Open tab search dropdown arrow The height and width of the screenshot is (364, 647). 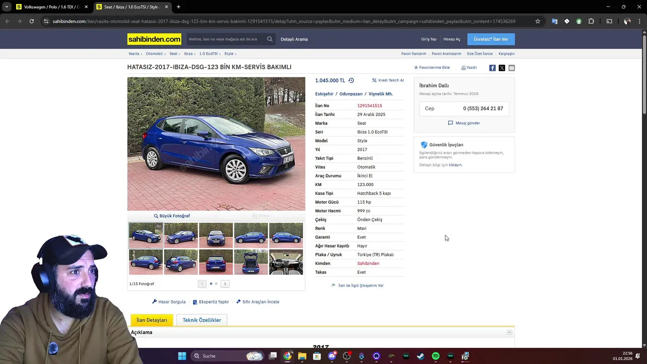[7, 7]
